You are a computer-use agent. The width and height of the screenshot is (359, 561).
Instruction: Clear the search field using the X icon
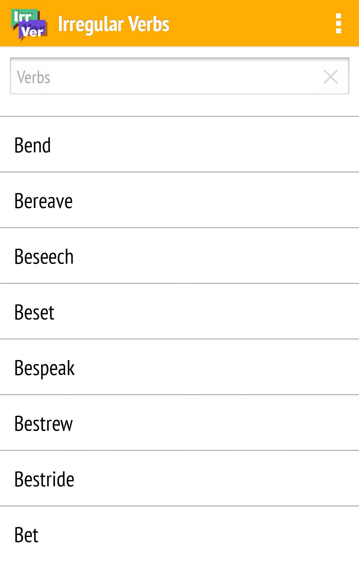(x=331, y=76)
